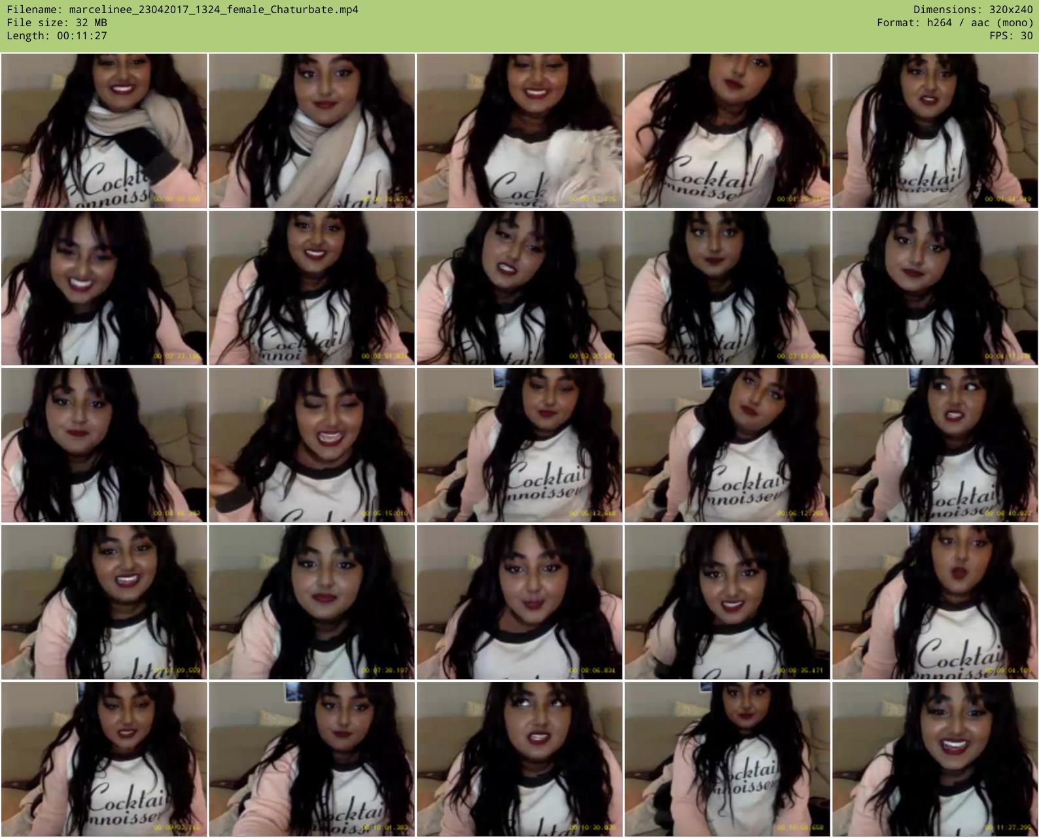This screenshot has height=838, width=1039.
Task: Click the thumbnail stamped 00:08:06
Action: (519, 602)
